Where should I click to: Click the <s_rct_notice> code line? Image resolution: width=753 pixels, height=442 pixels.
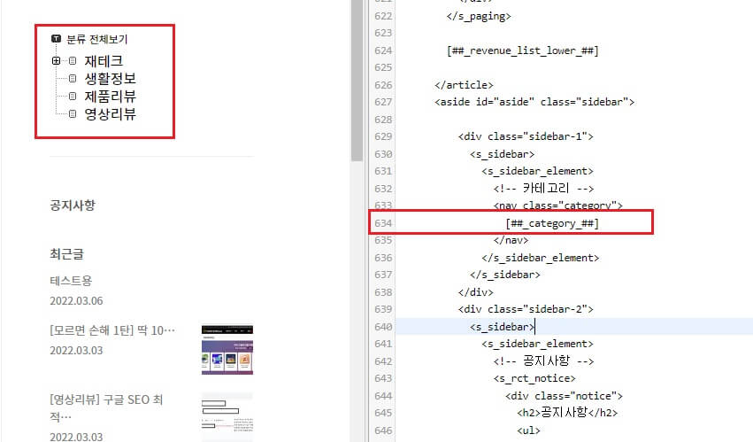click(x=534, y=378)
